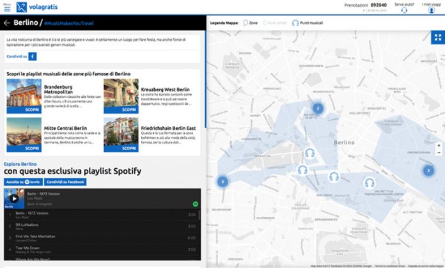Select the headphone marker near Friedrichshain-Kreuzberg
Screen dimensions: 445x268
pyautogui.click(x=370, y=182)
